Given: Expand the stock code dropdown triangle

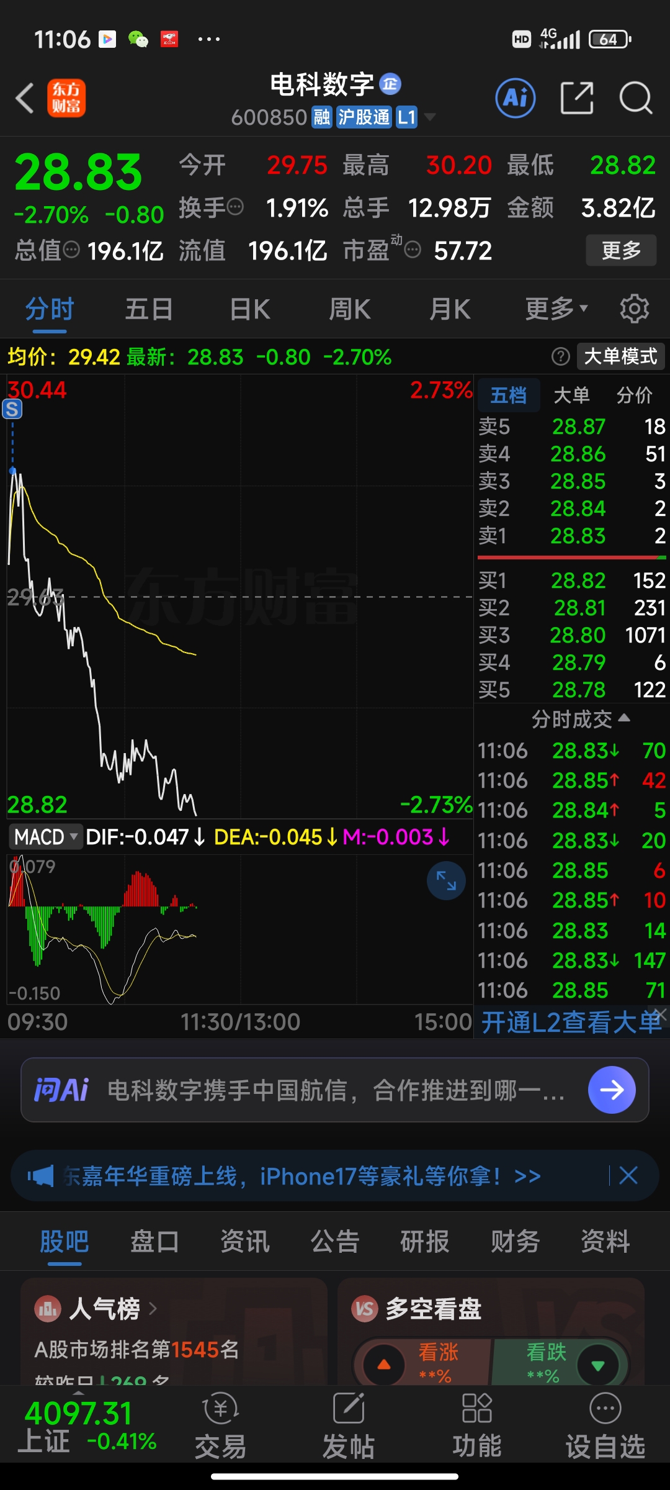Looking at the screenshot, I should coord(429,117).
